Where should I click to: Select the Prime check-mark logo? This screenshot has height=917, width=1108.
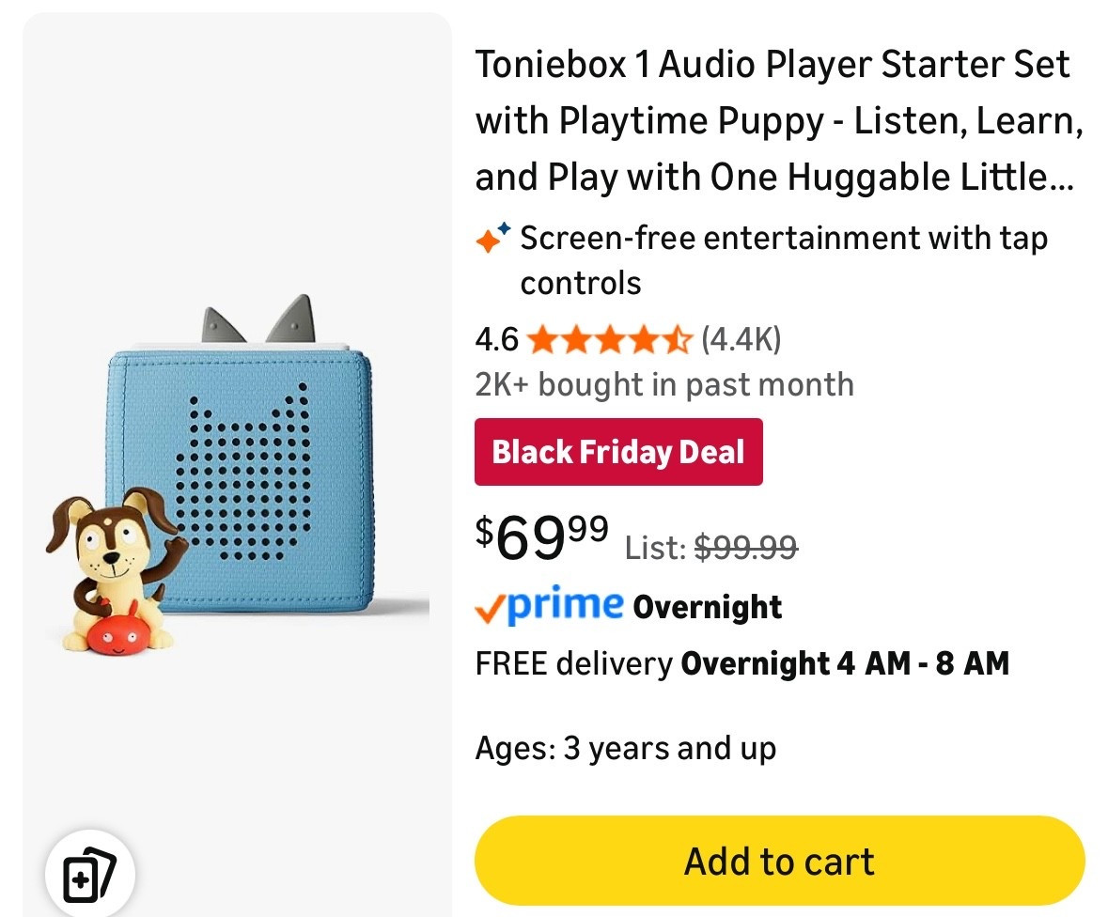pos(492,609)
